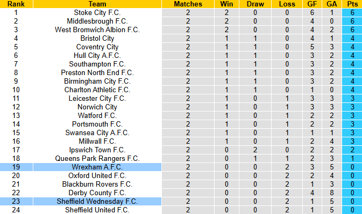Click Stoke City's points cell showing 6
Screen dimensions: 362x214
(x=352, y=12)
